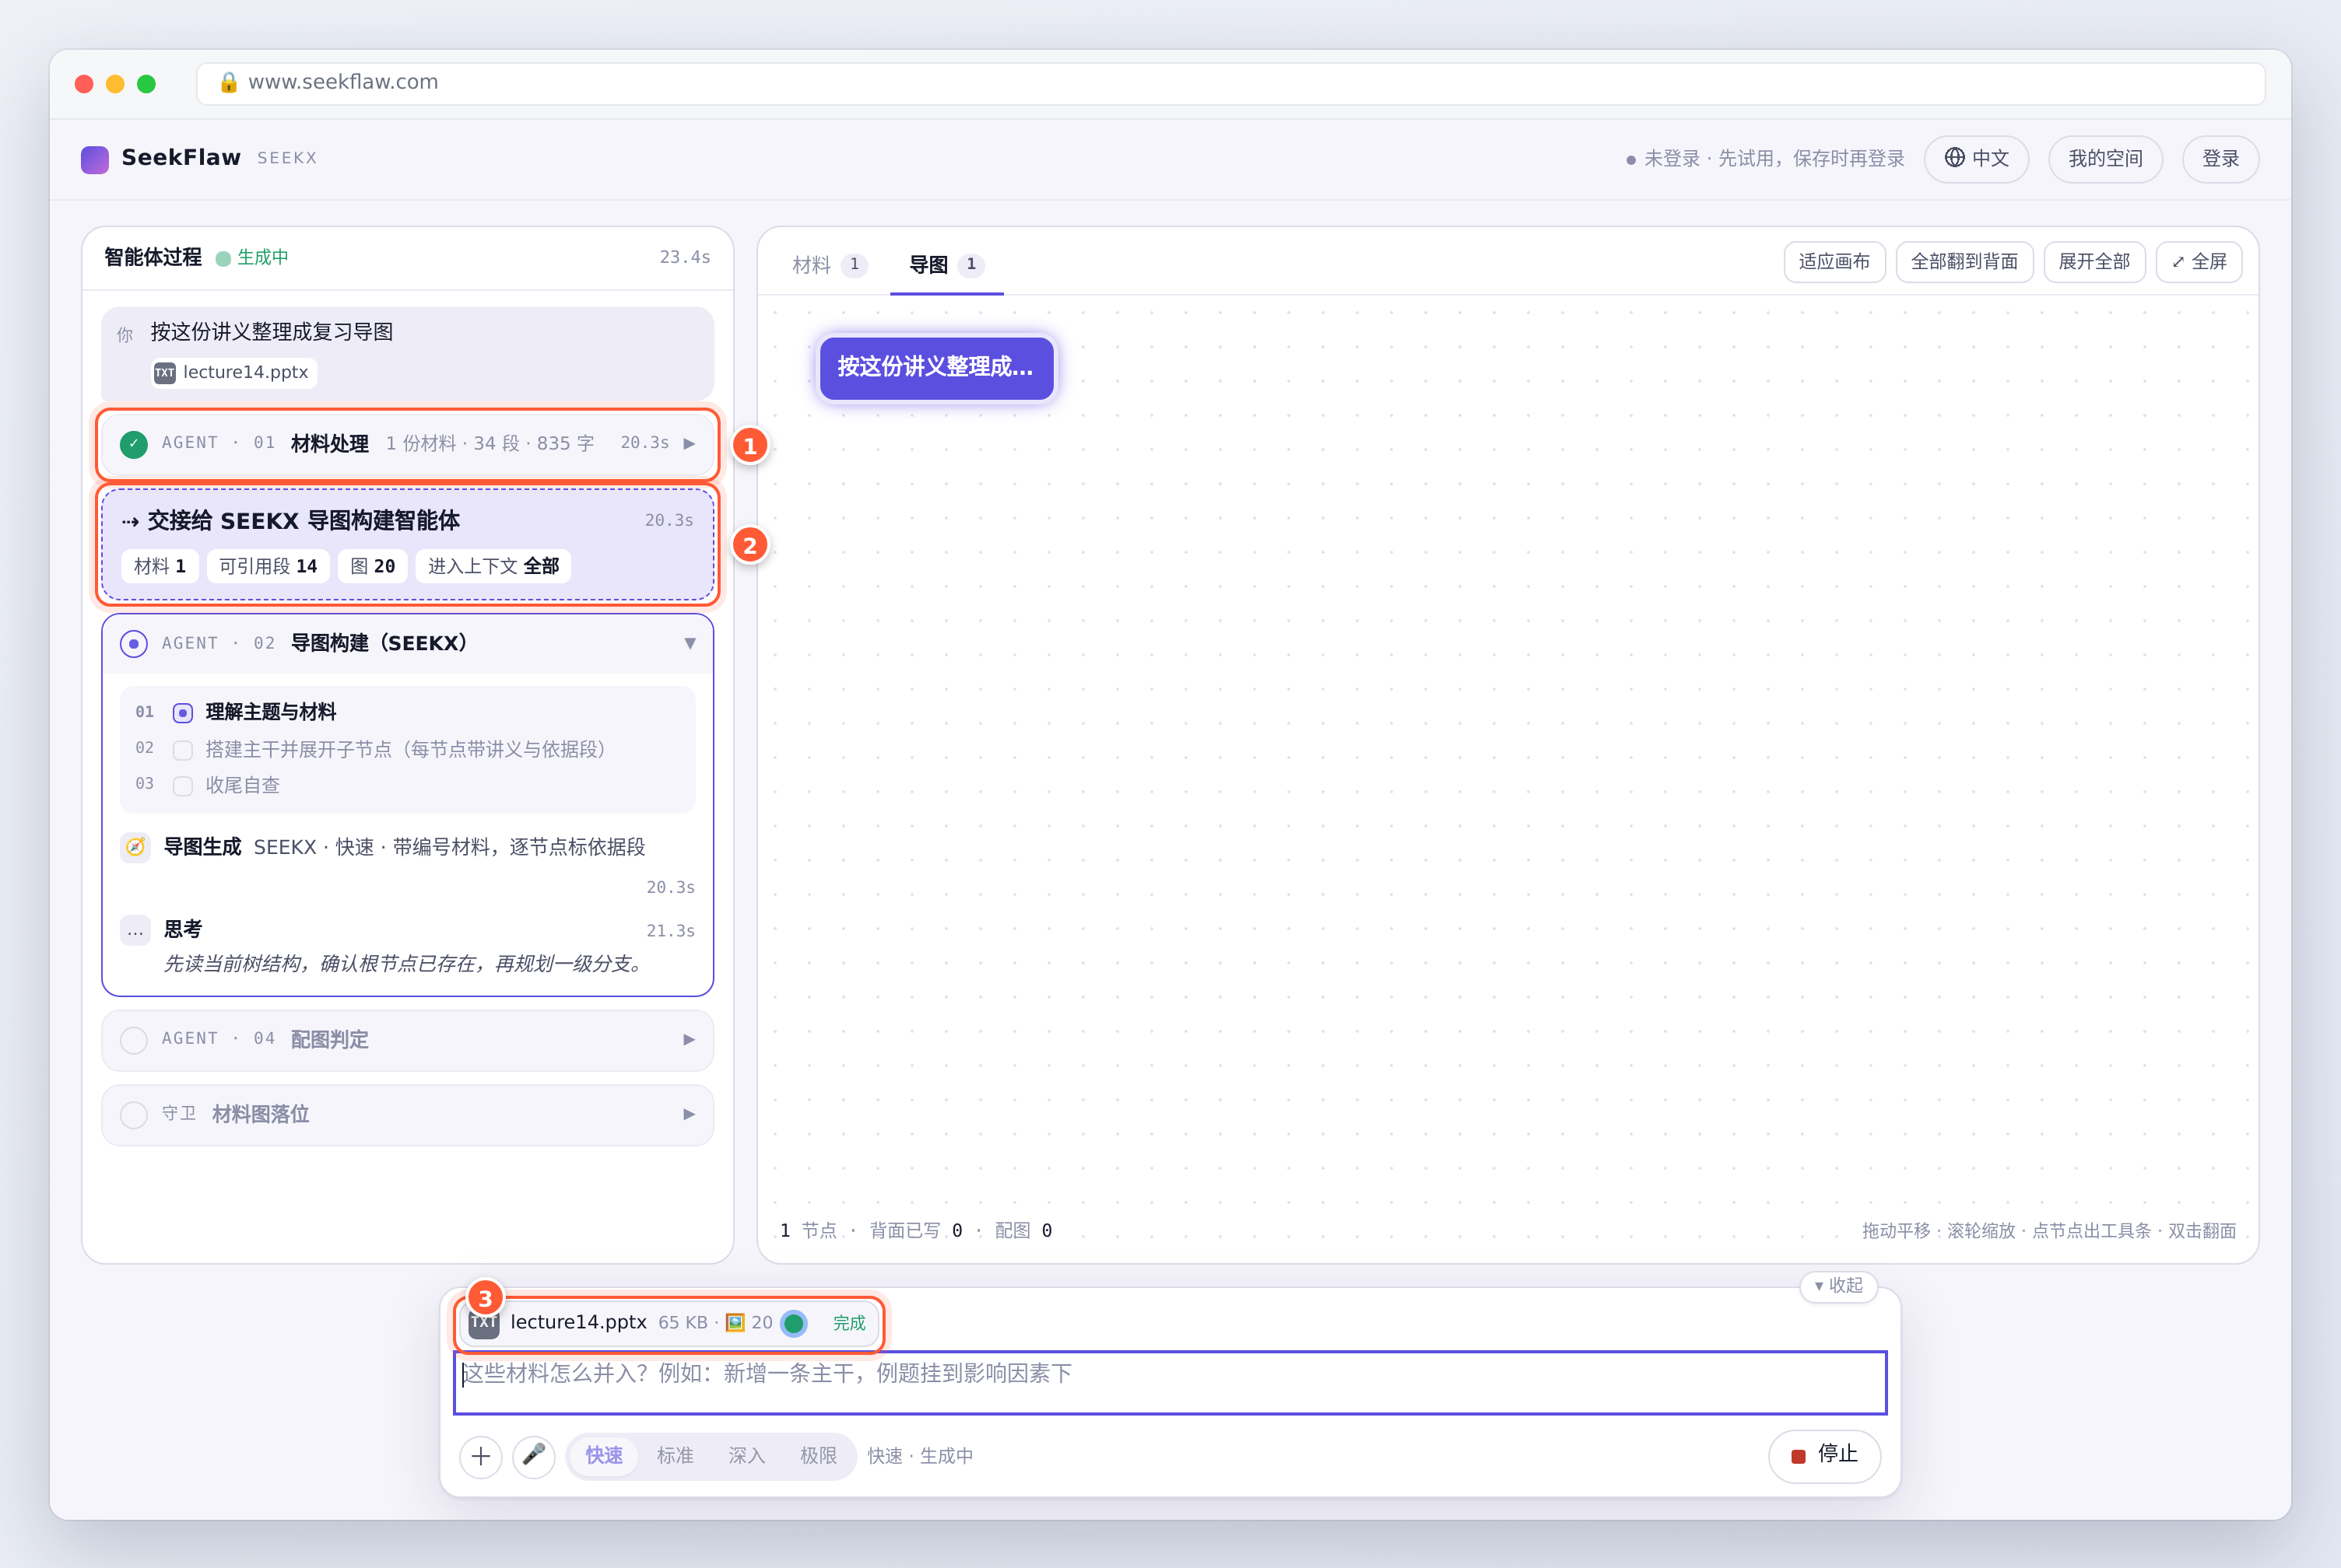Select the root mind map node 按这份讲义整理成…

tap(935, 368)
